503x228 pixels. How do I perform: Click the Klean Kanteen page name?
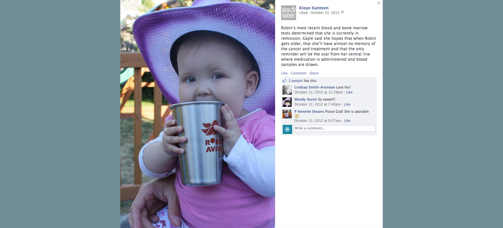(x=314, y=8)
